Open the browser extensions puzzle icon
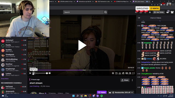175x98 pixels. coord(161,5)
